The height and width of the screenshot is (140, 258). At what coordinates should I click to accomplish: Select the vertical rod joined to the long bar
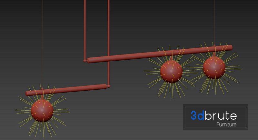pyautogui.click(x=85, y=31)
